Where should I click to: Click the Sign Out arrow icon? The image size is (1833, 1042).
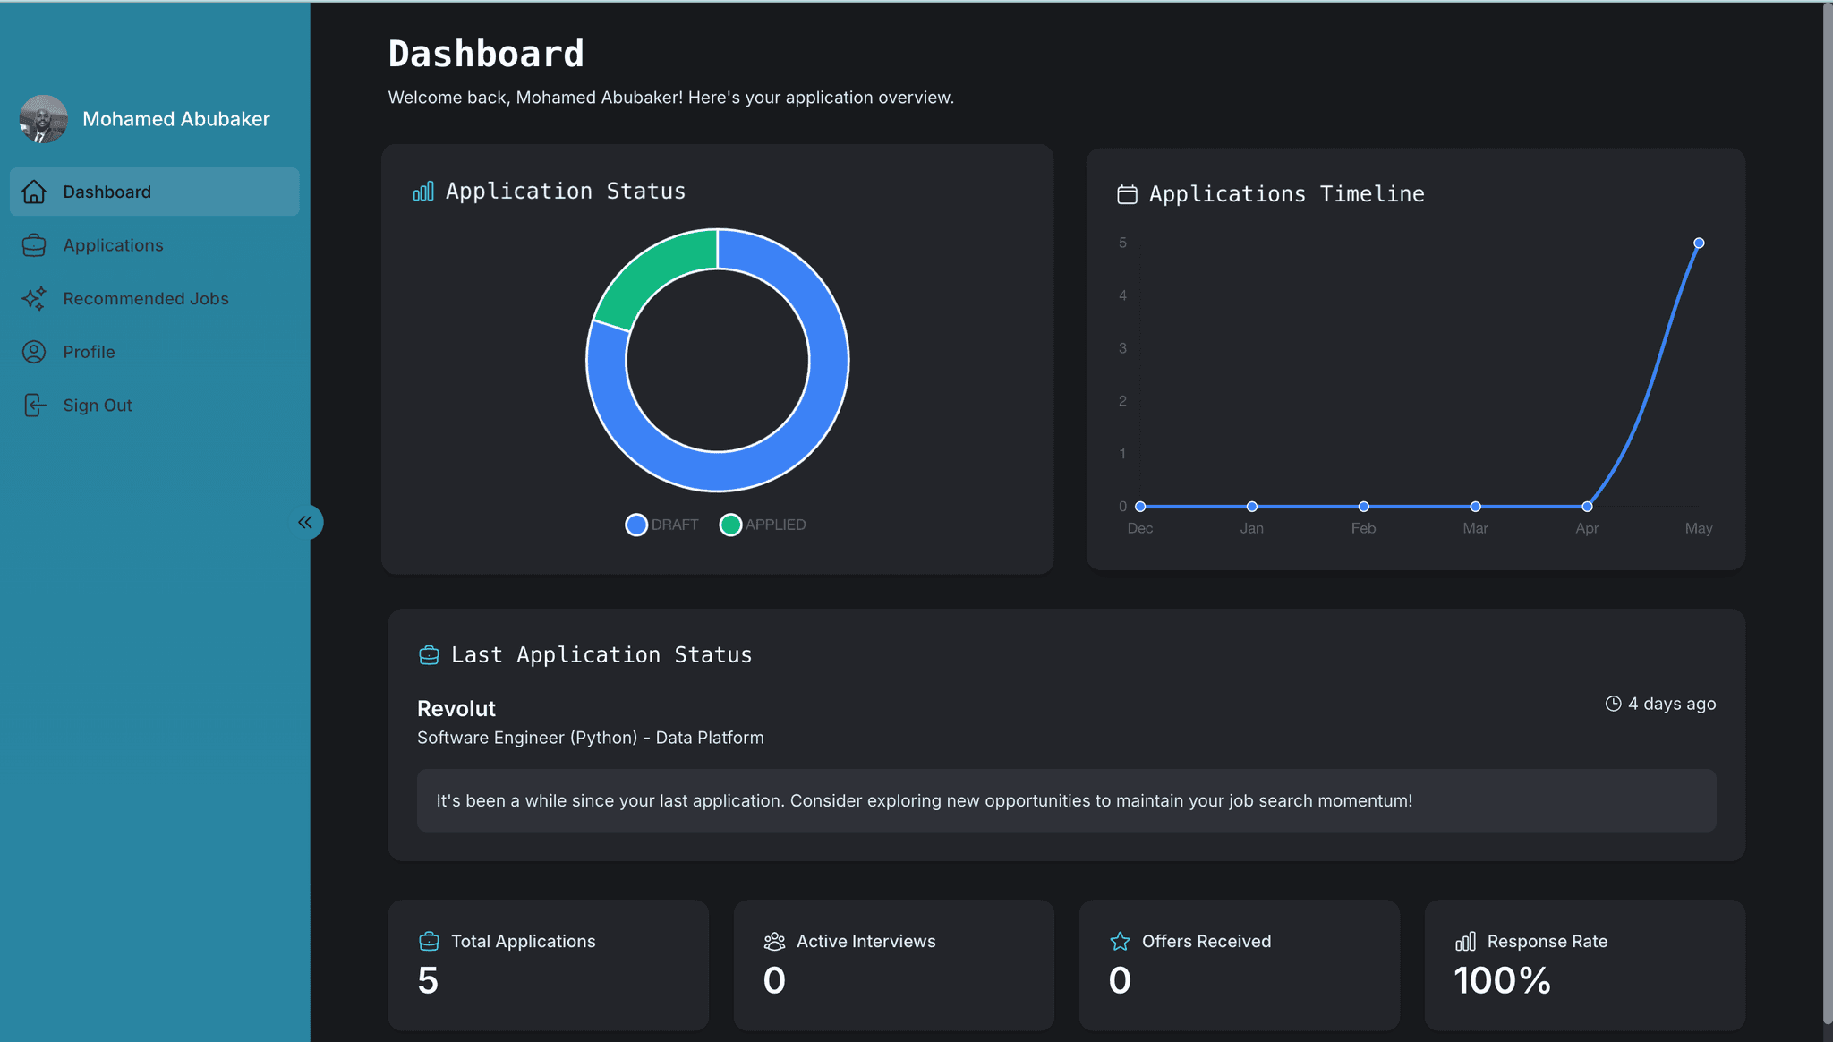click(34, 406)
